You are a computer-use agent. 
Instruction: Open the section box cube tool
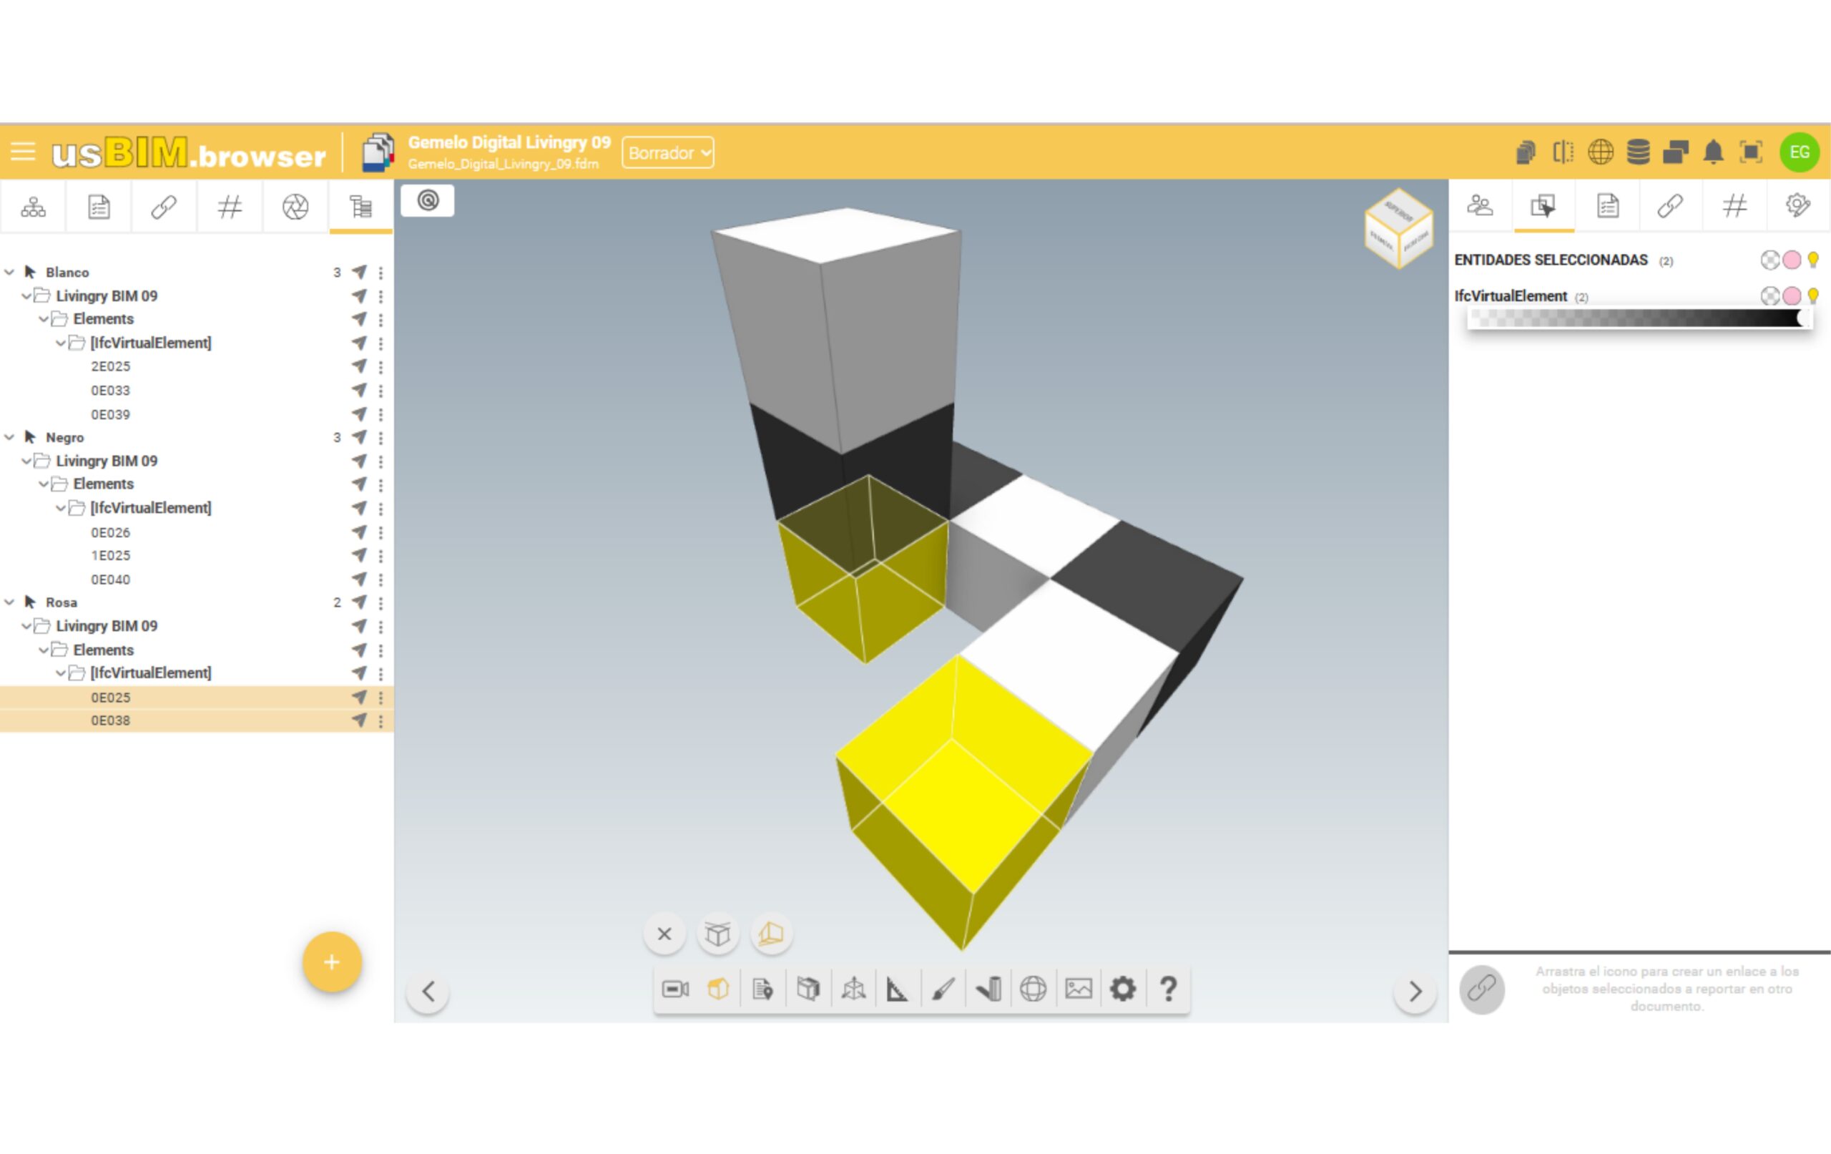tap(807, 989)
